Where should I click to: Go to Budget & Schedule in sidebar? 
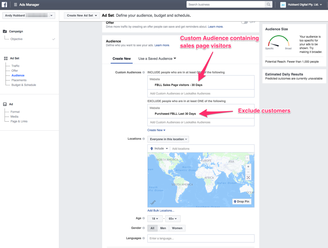(x=24, y=85)
